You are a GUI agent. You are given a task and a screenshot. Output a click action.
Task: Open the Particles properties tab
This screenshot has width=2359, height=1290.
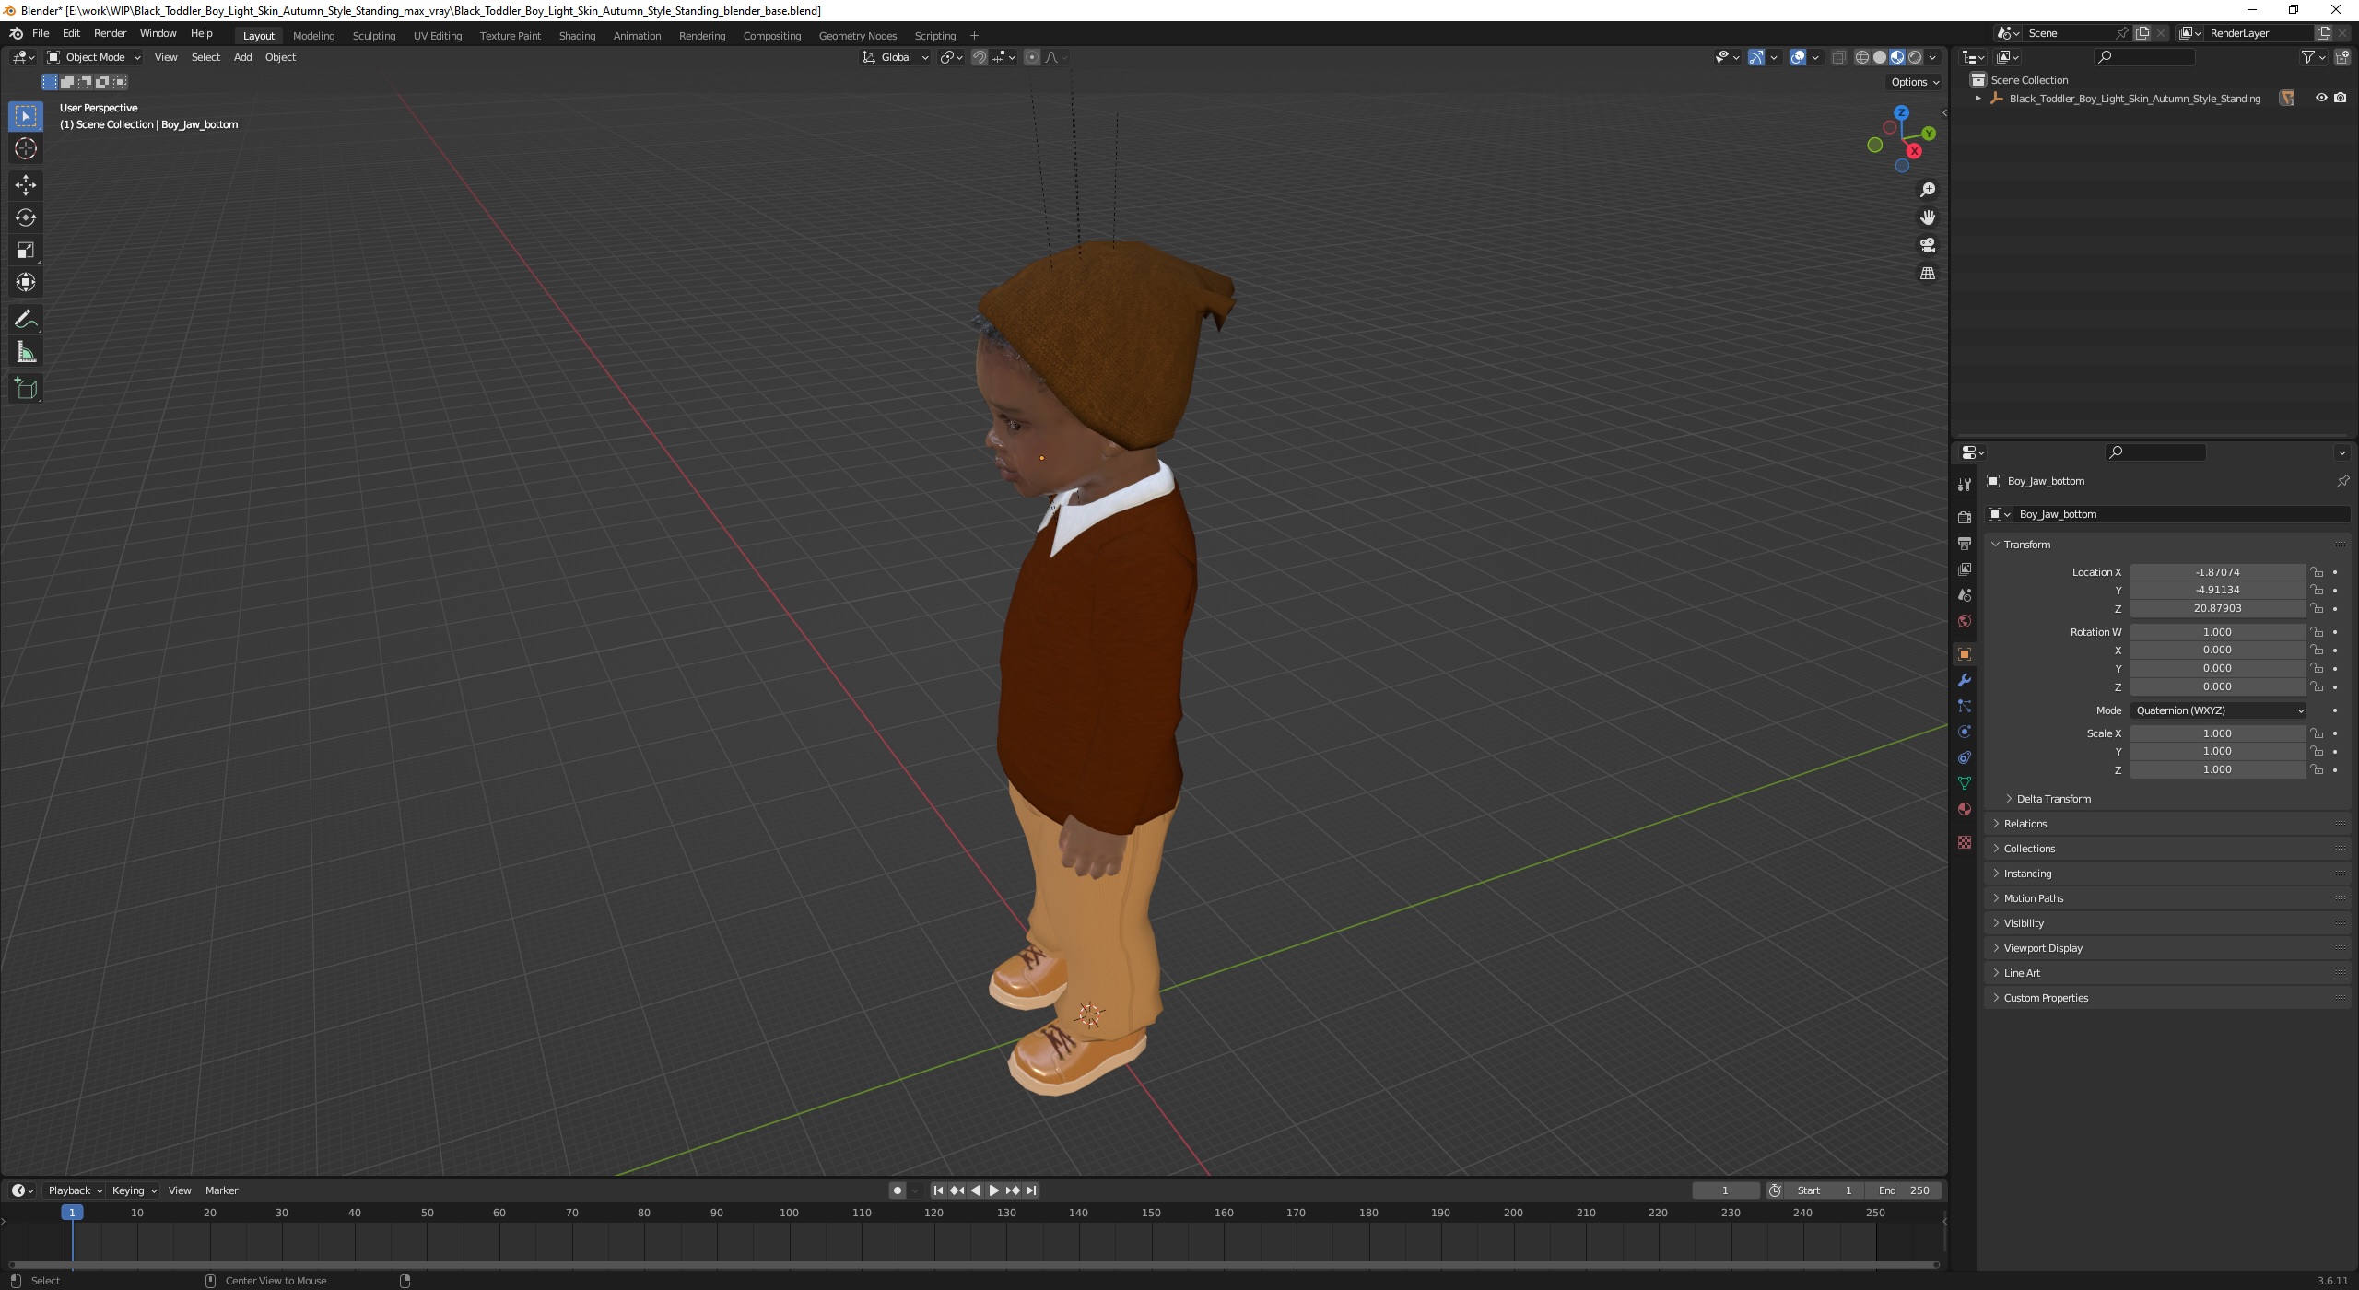1964,706
